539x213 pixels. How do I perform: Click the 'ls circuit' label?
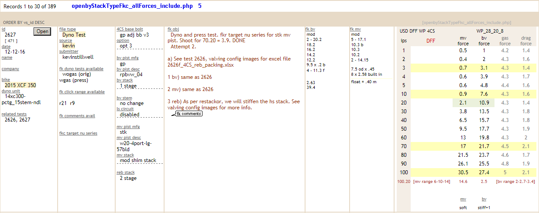pos(125,109)
